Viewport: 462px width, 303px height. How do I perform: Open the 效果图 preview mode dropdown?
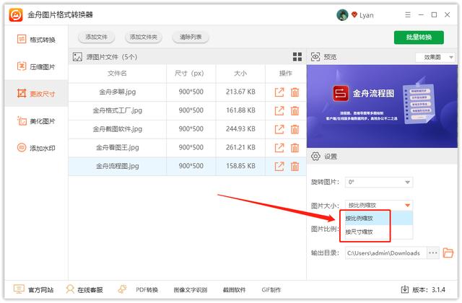[x=435, y=57]
